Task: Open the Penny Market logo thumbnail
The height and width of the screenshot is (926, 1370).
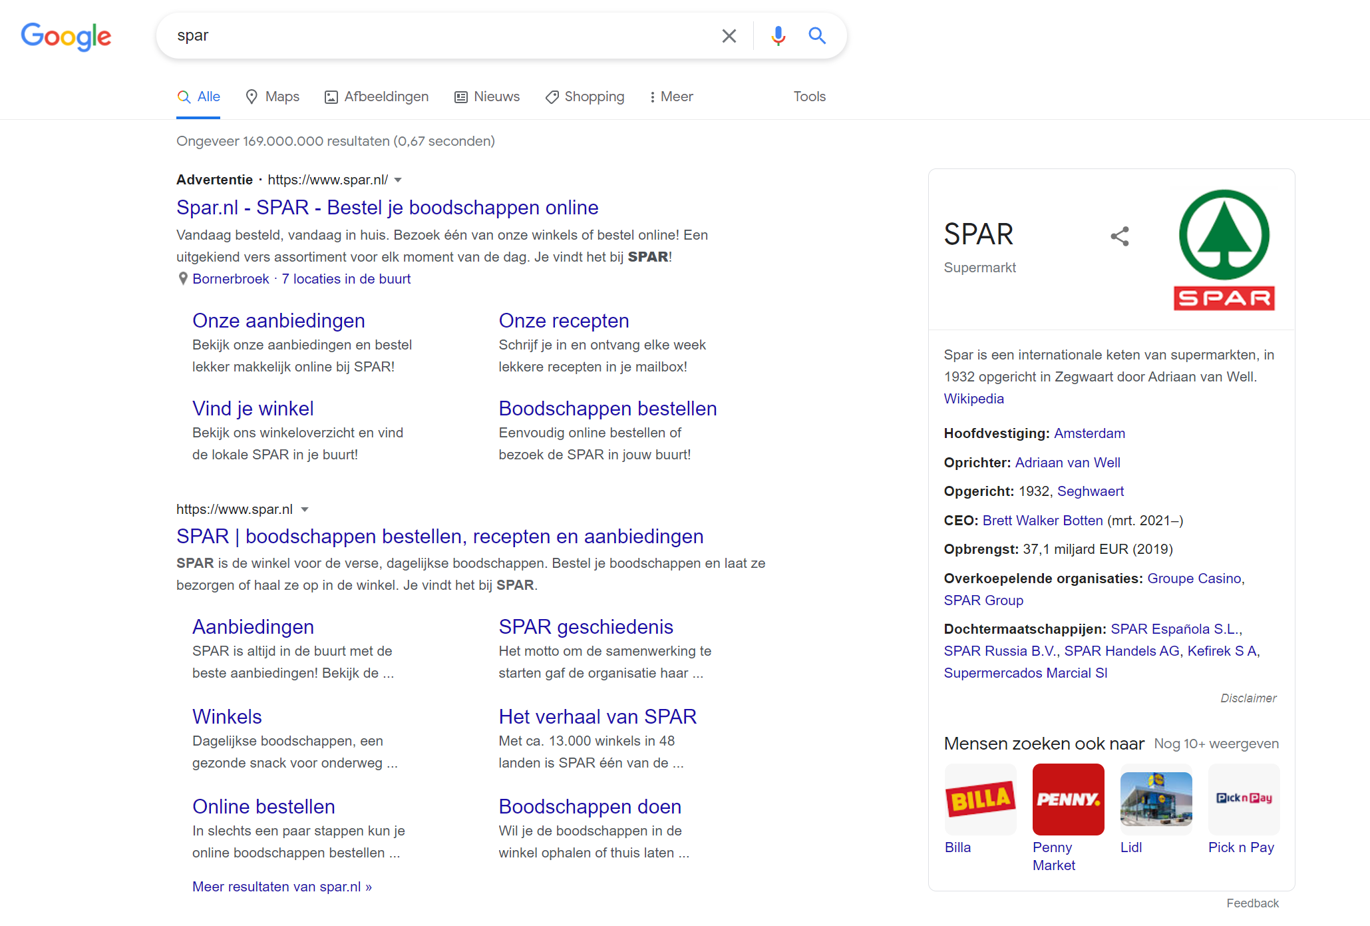Action: pos(1068,799)
